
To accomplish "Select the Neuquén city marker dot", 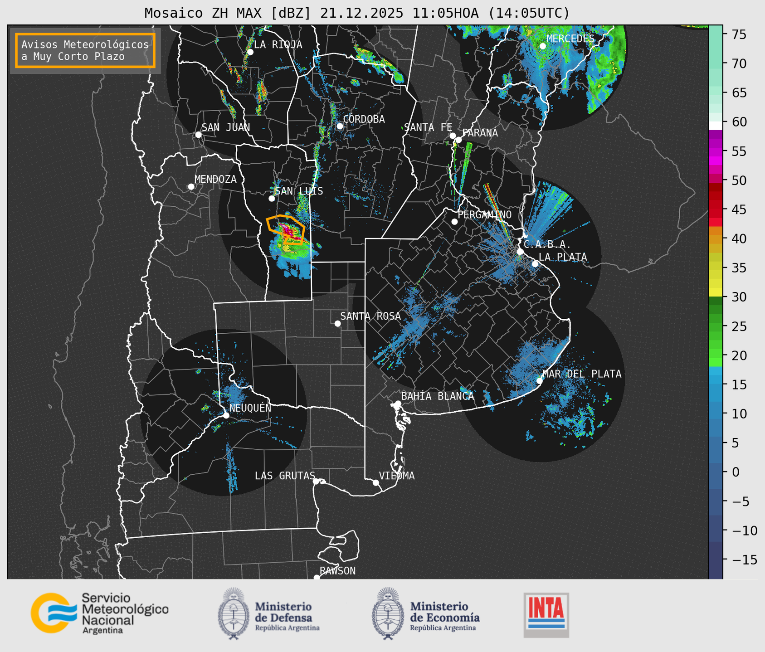I will [x=226, y=415].
